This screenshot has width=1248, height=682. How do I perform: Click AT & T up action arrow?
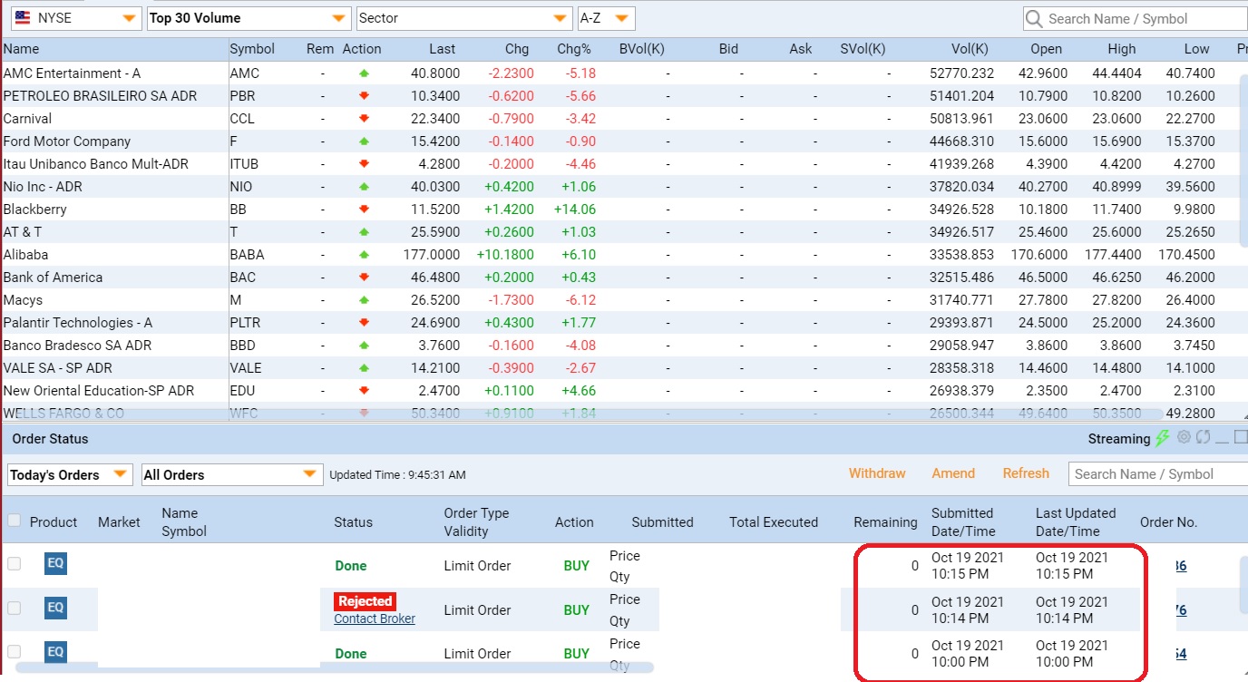(365, 232)
